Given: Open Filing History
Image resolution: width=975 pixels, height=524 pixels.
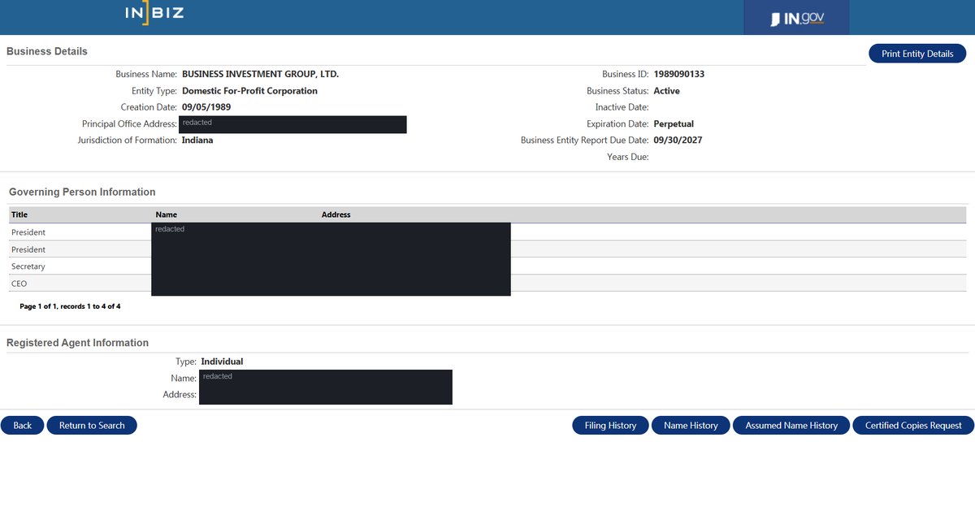Looking at the screenshot, I should [x=610, y=425].
